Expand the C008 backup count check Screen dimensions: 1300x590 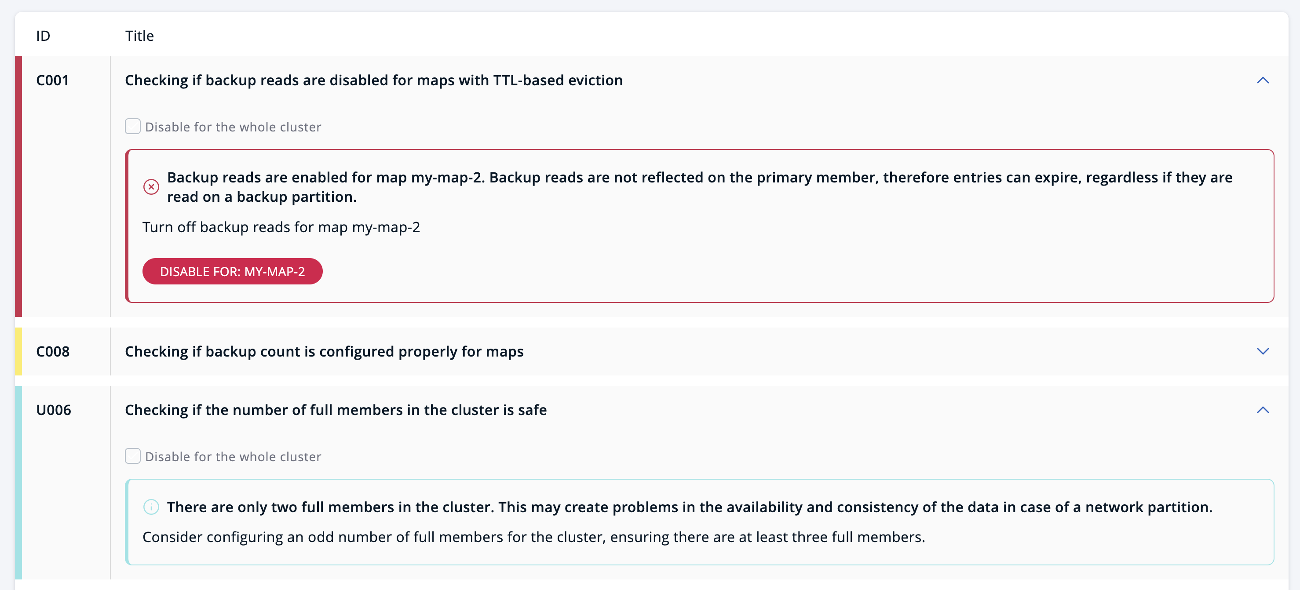pos(1262,351)
